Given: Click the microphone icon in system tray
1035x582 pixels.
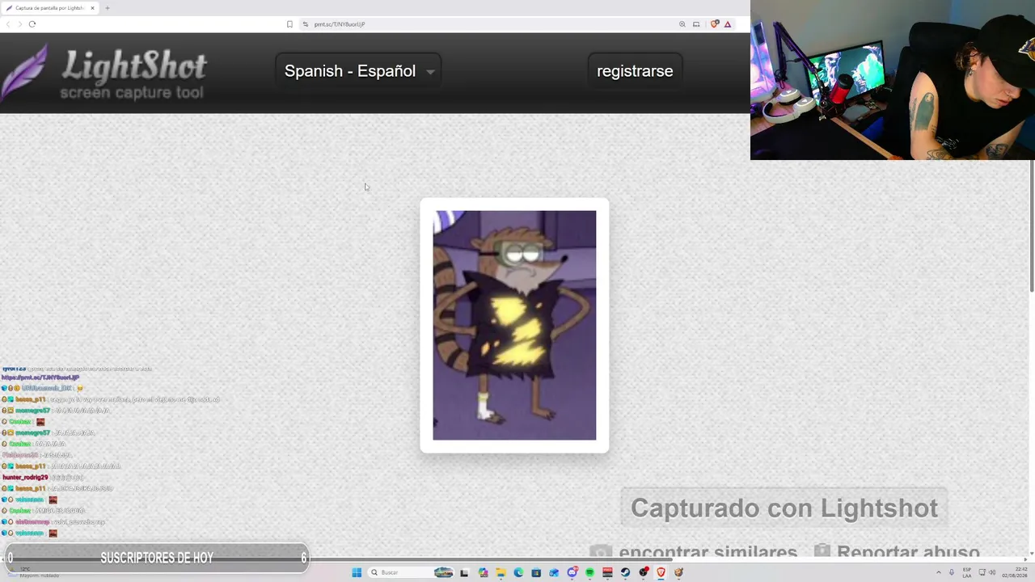Looking at the screenshot, I should pyautogui.click(x=951, y=572).
